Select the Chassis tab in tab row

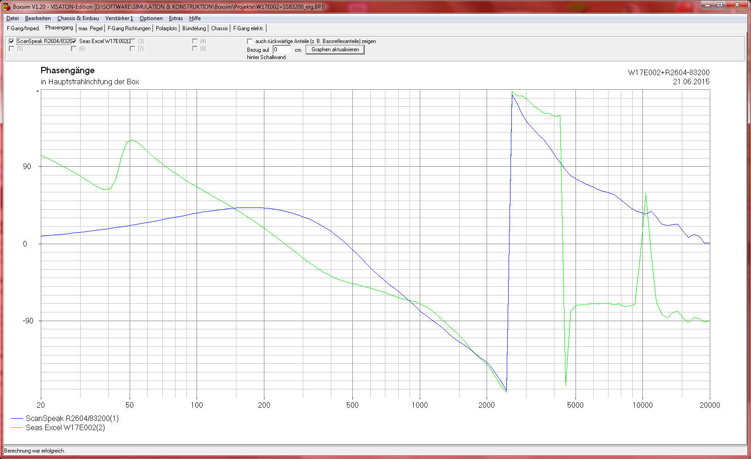pyautogui.click(x=219, y=28)
